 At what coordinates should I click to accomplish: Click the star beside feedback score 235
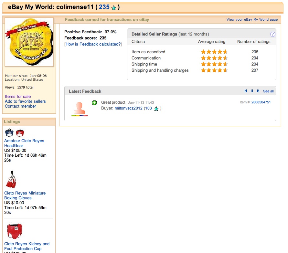(114, 8)
